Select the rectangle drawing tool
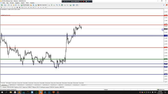This screenshot has height=94, width=168. click(x=20, y=8)
